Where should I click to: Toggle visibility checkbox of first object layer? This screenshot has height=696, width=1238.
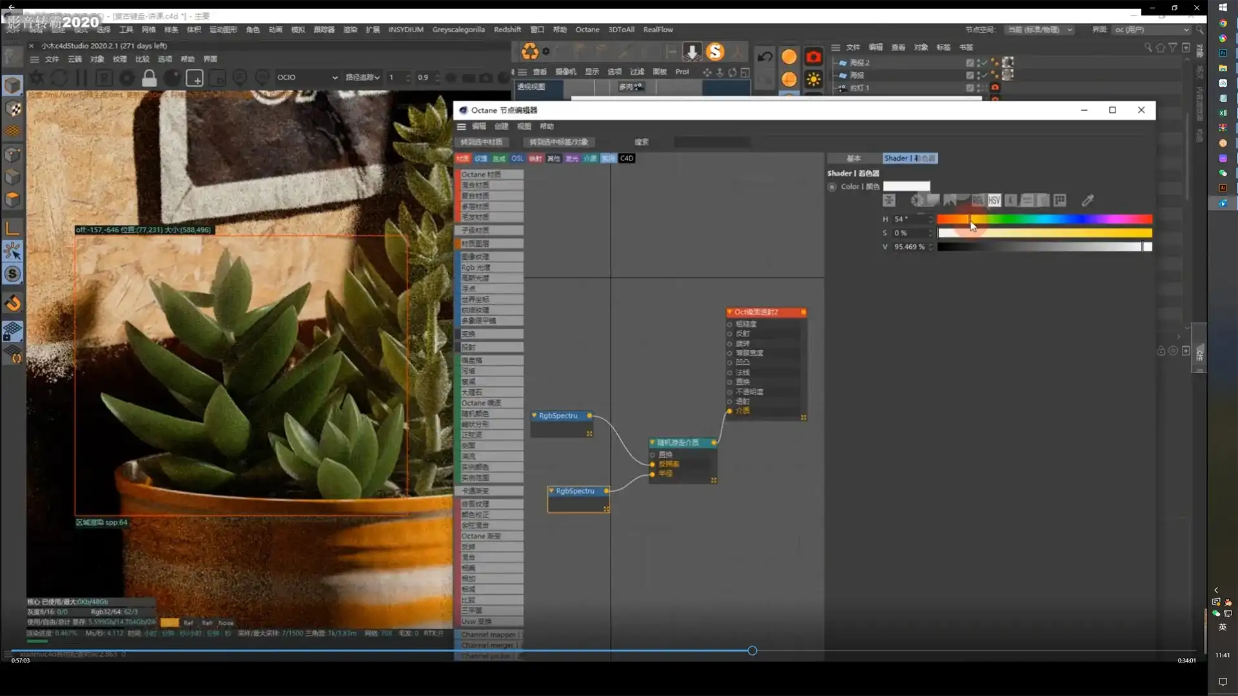tap(970, 63)
